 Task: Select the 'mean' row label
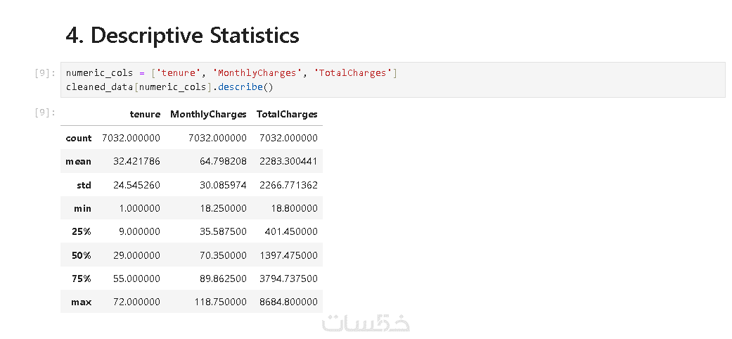(x=79, y=162)
